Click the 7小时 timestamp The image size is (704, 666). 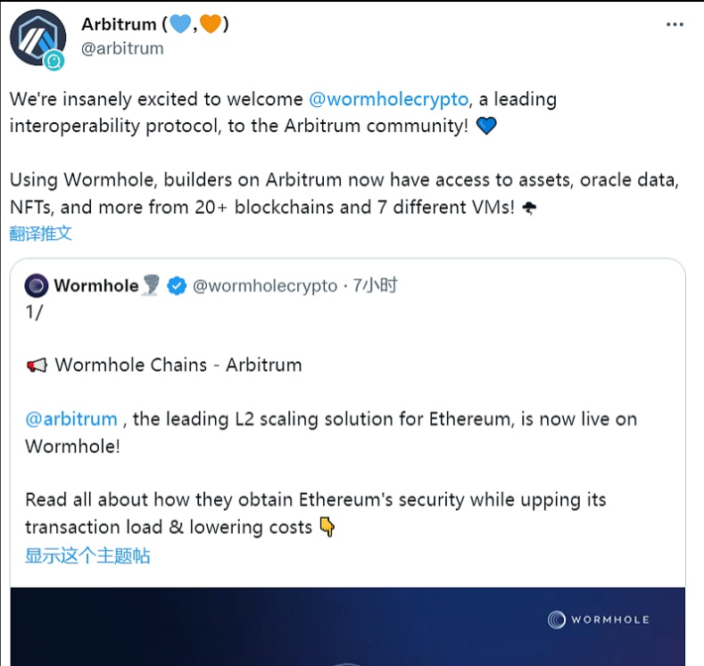[x=375, y=286]
